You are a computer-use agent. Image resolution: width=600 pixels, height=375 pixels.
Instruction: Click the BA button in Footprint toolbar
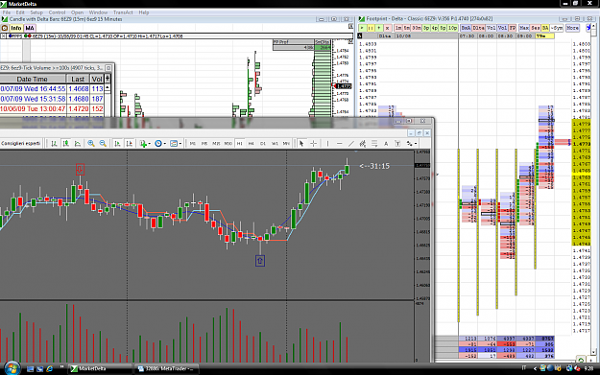point(545,28)
